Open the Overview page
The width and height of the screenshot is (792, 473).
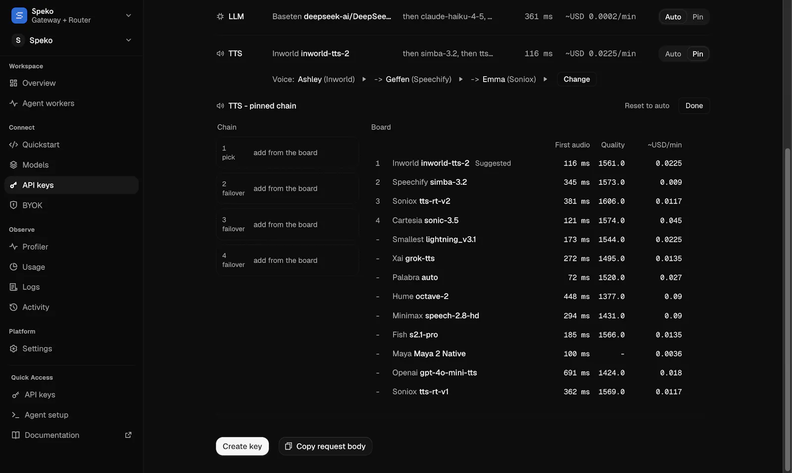(x=71, y=83)
